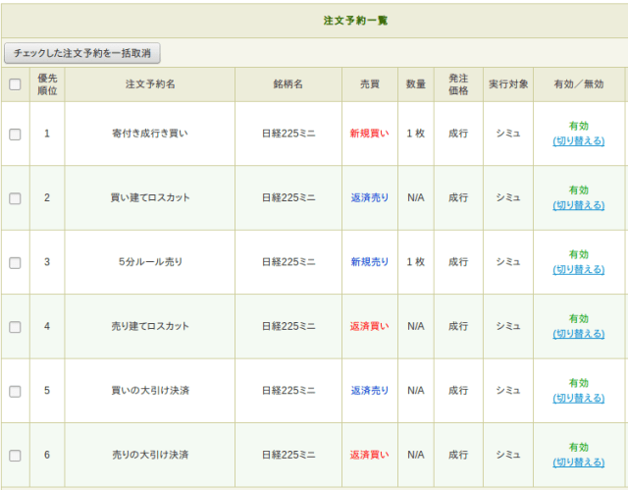Click 新規売り in 5分ルール売り row

(369, 262)
